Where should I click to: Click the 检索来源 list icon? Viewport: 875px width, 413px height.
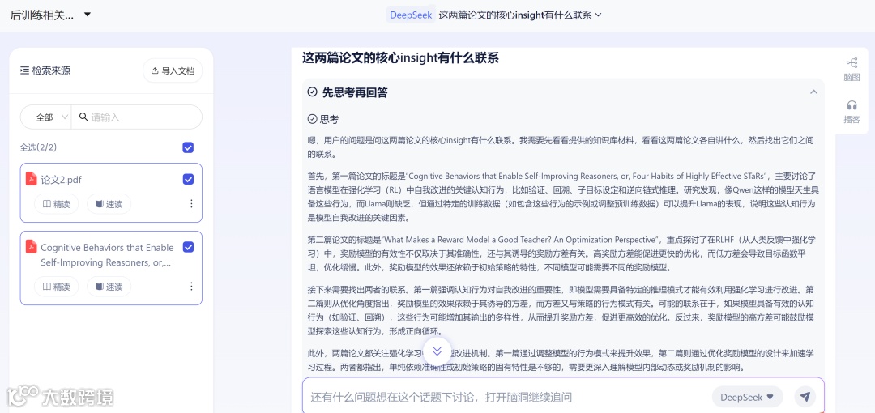[24, 70]
